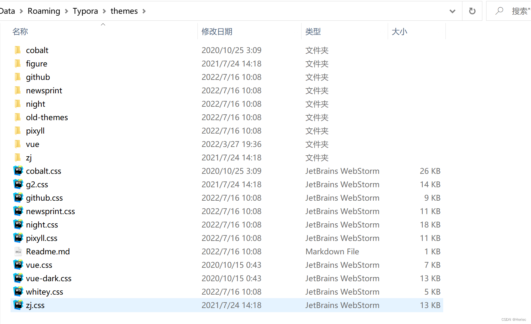Select the whitey.css file name
This screenshot has height=324, width=531.
pos(45,292)
